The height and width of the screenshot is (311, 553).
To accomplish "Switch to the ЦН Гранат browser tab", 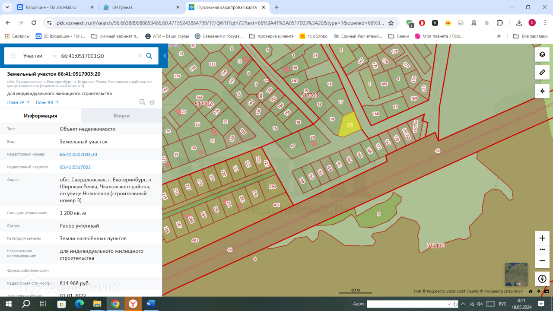I will [x=140, y=7].
